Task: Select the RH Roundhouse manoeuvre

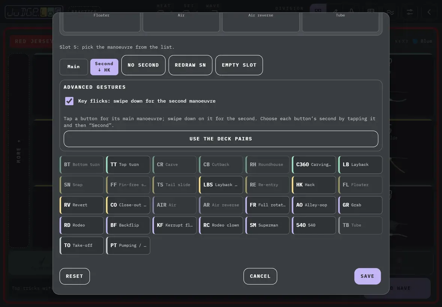Action: click(267, 164)
